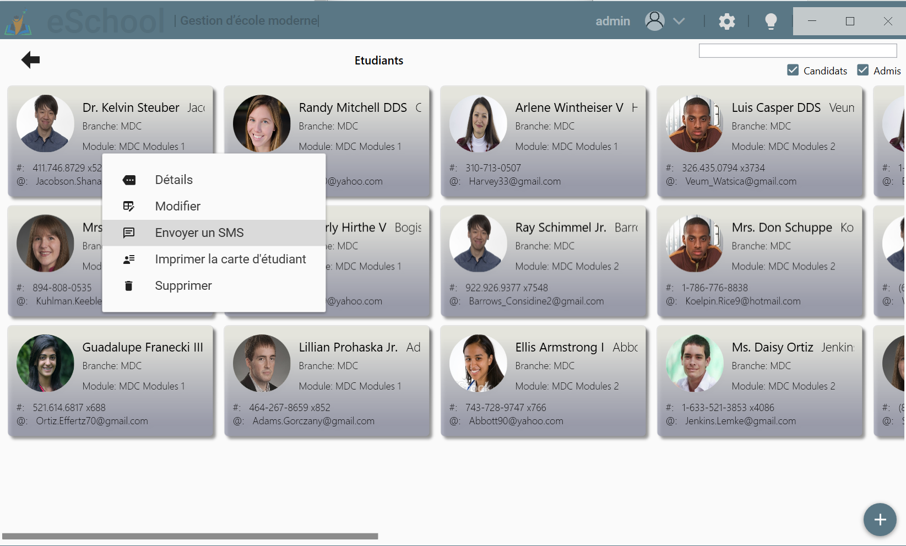The image size is (906, 546).
Task: Click the student card print icon
Action: click(x=129, y=260)
